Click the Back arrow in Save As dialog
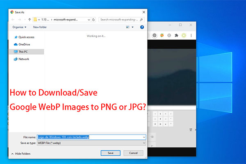The image size is (246, 164). tap(13, 20)
